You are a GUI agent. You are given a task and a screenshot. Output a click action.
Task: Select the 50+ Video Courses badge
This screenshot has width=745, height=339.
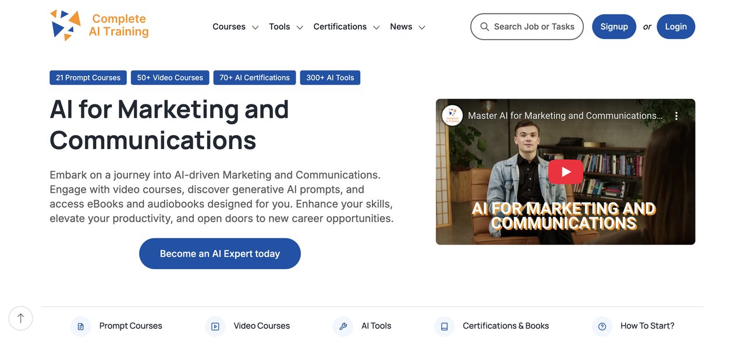tap(170, 77)
